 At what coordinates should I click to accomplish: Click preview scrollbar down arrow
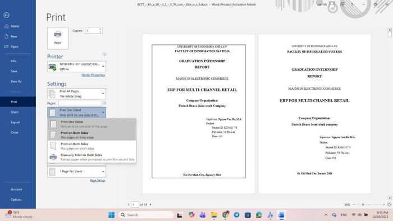click(x=390, y=198)
